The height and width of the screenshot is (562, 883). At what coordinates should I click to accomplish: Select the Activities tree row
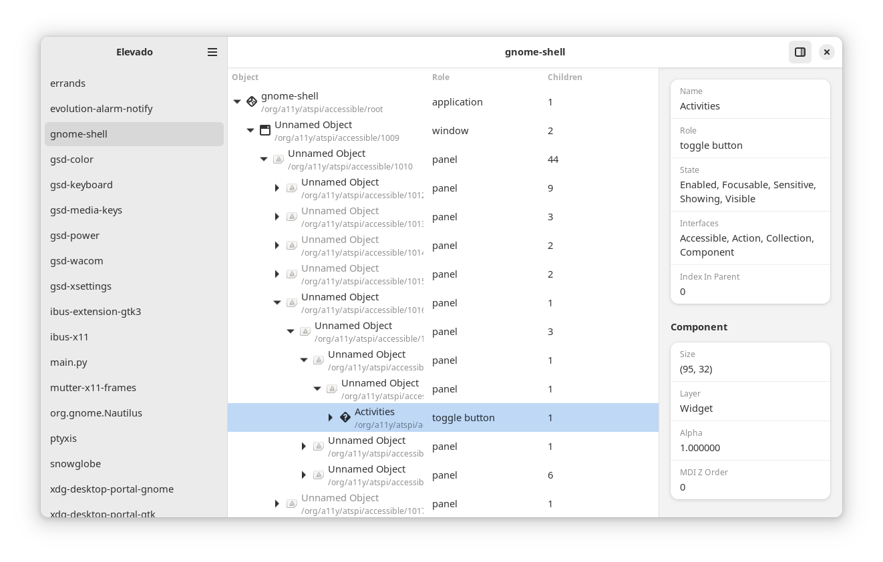(443, 417)
